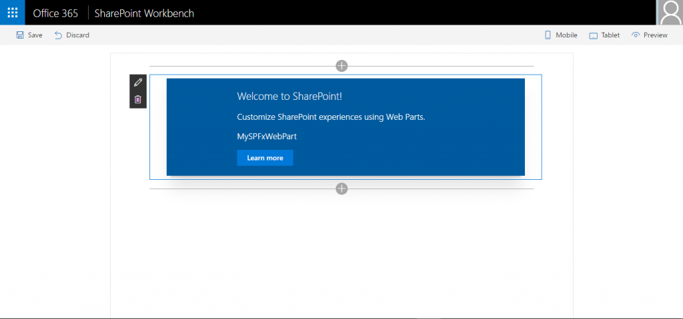
Task: Select the Customize SharePoint experiences text
Action: [331, 117]
